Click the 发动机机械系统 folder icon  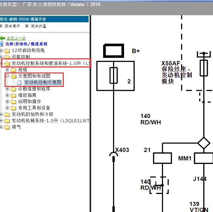pos(7,121)
